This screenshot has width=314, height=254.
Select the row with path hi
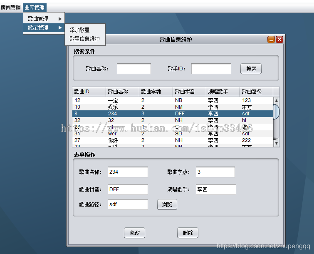click(173, 120)
